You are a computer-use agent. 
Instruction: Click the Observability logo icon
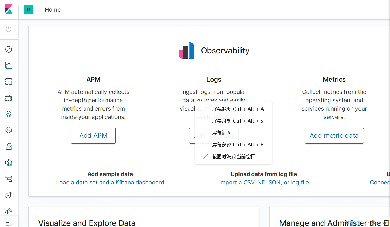[x=186, y=50]
